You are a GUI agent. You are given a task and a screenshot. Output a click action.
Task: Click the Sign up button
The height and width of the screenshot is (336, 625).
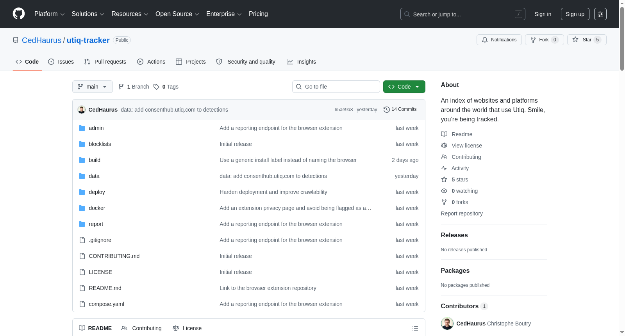(575, 14)
